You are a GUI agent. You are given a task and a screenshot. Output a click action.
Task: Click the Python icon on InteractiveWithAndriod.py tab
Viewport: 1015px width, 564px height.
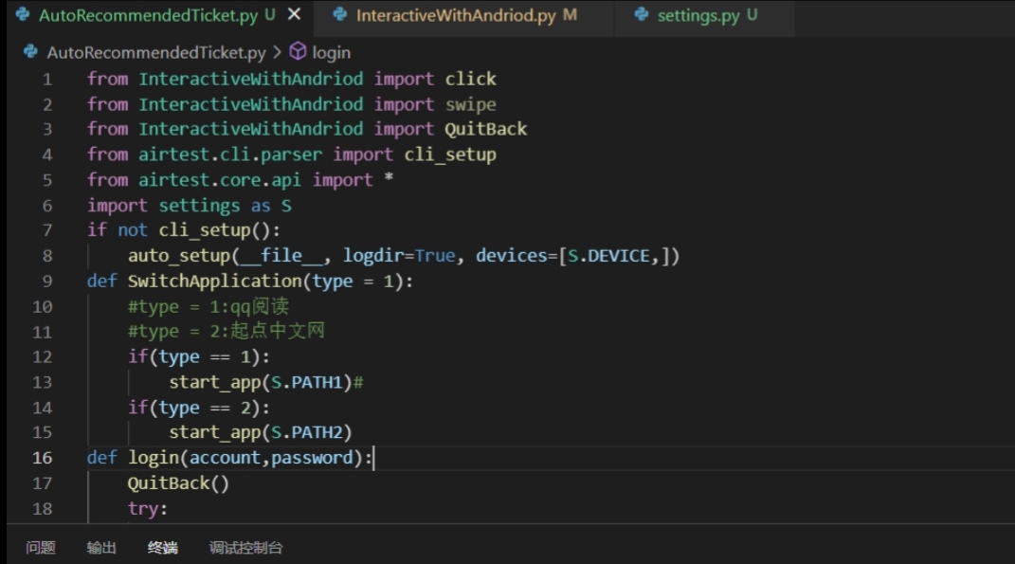(x=340, y=15)
